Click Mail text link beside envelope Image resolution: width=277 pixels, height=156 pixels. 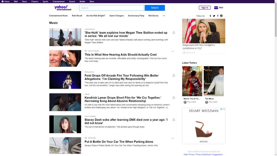tap(221, 8)
